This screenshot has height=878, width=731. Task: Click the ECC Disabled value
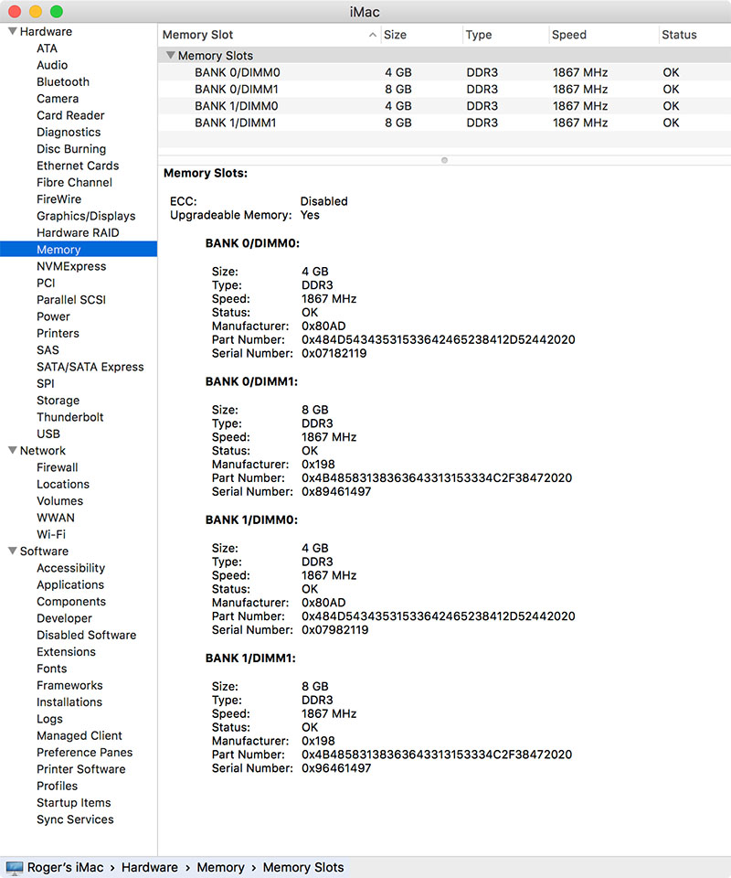coord(323,201)
